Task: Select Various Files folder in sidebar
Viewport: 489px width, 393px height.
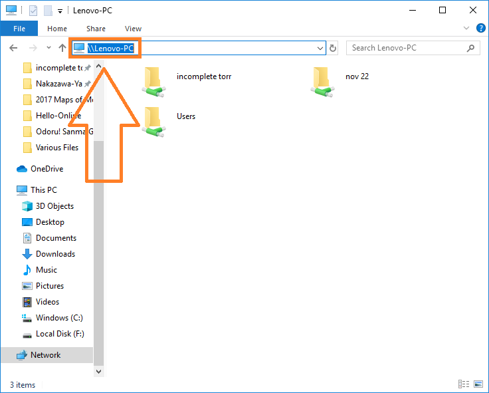Action: [58, 148]
